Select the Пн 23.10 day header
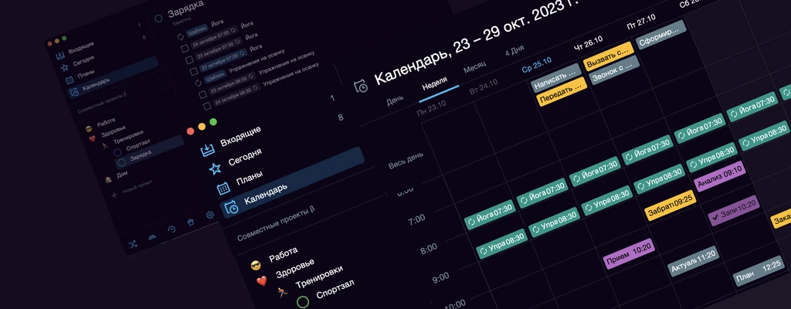The width and height of the screenshot is (791, 309). [x=431, y=107]
